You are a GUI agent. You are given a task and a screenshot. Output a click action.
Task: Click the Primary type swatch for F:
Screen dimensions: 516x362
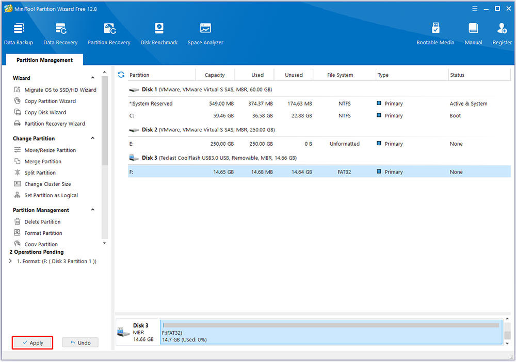click(379, 171)
